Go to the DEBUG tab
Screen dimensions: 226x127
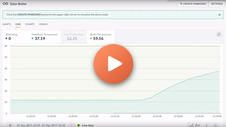click(x=43, y=24)
